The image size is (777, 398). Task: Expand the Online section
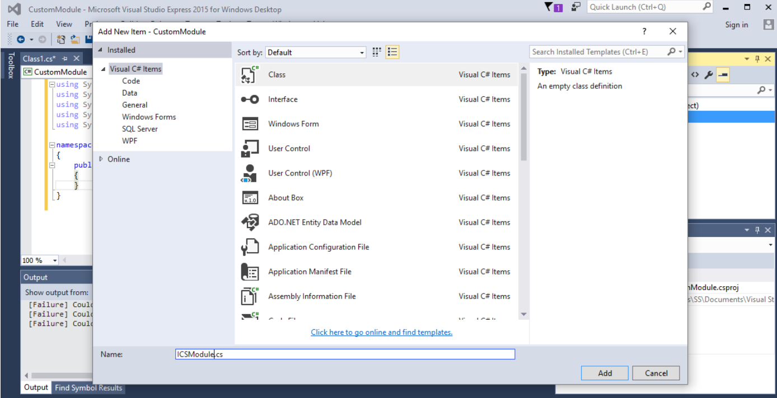click(101, 159)
